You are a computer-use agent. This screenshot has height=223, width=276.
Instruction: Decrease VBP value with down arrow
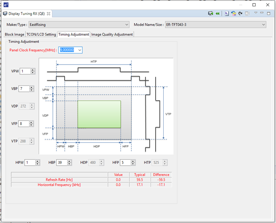[33, 90]
